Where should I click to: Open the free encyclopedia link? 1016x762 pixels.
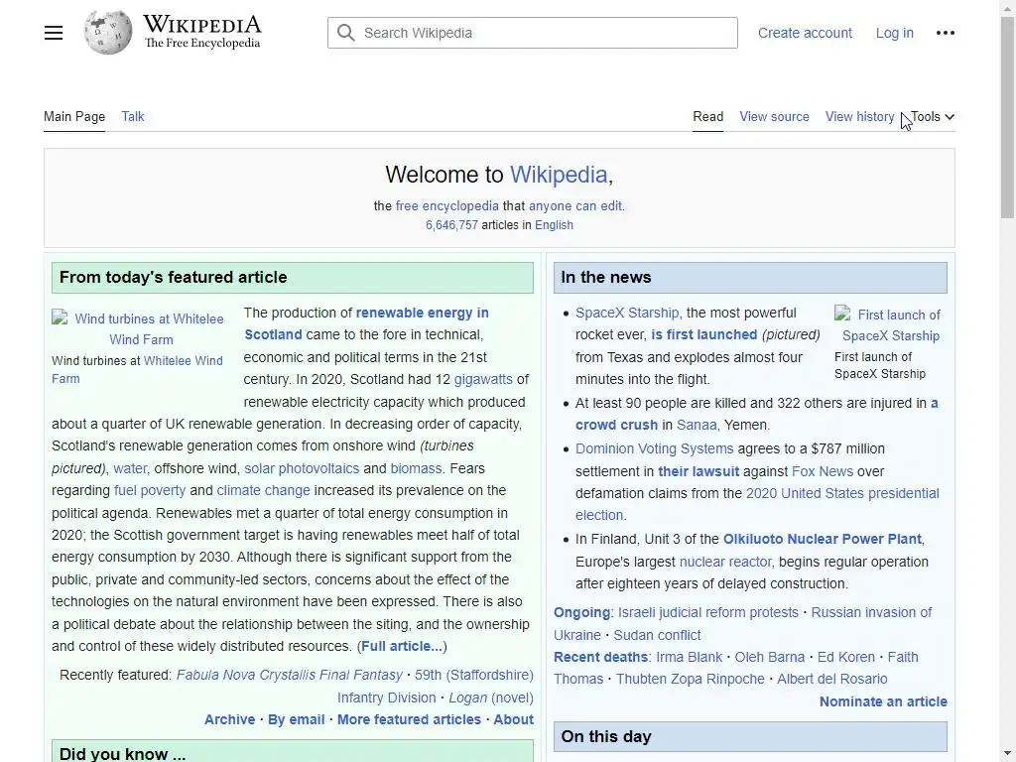447,206
